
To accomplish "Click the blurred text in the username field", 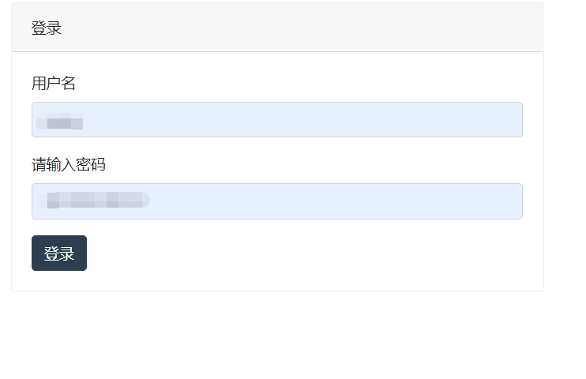I will pos(63,122).
